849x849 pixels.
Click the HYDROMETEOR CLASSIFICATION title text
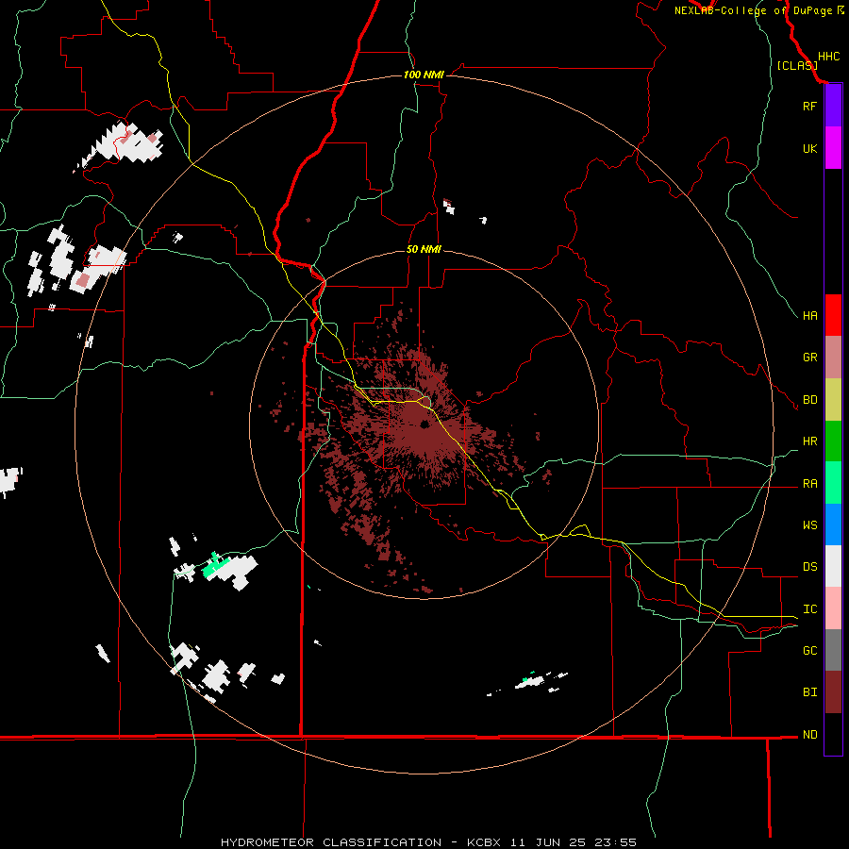click(x=331, y=842)
